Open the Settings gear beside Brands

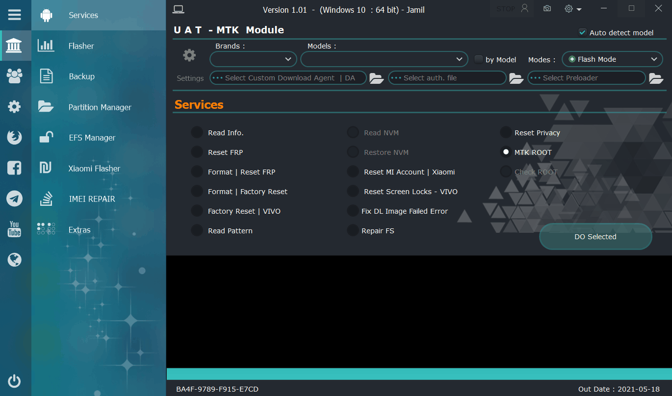[x=189, y=55]
